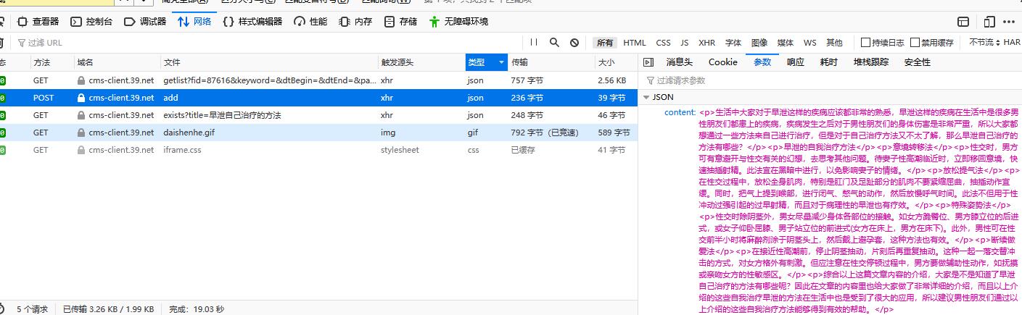This screenshot has width=1022, height=315.
Task: Pause network recording with the pause icon
Action: 534,43
